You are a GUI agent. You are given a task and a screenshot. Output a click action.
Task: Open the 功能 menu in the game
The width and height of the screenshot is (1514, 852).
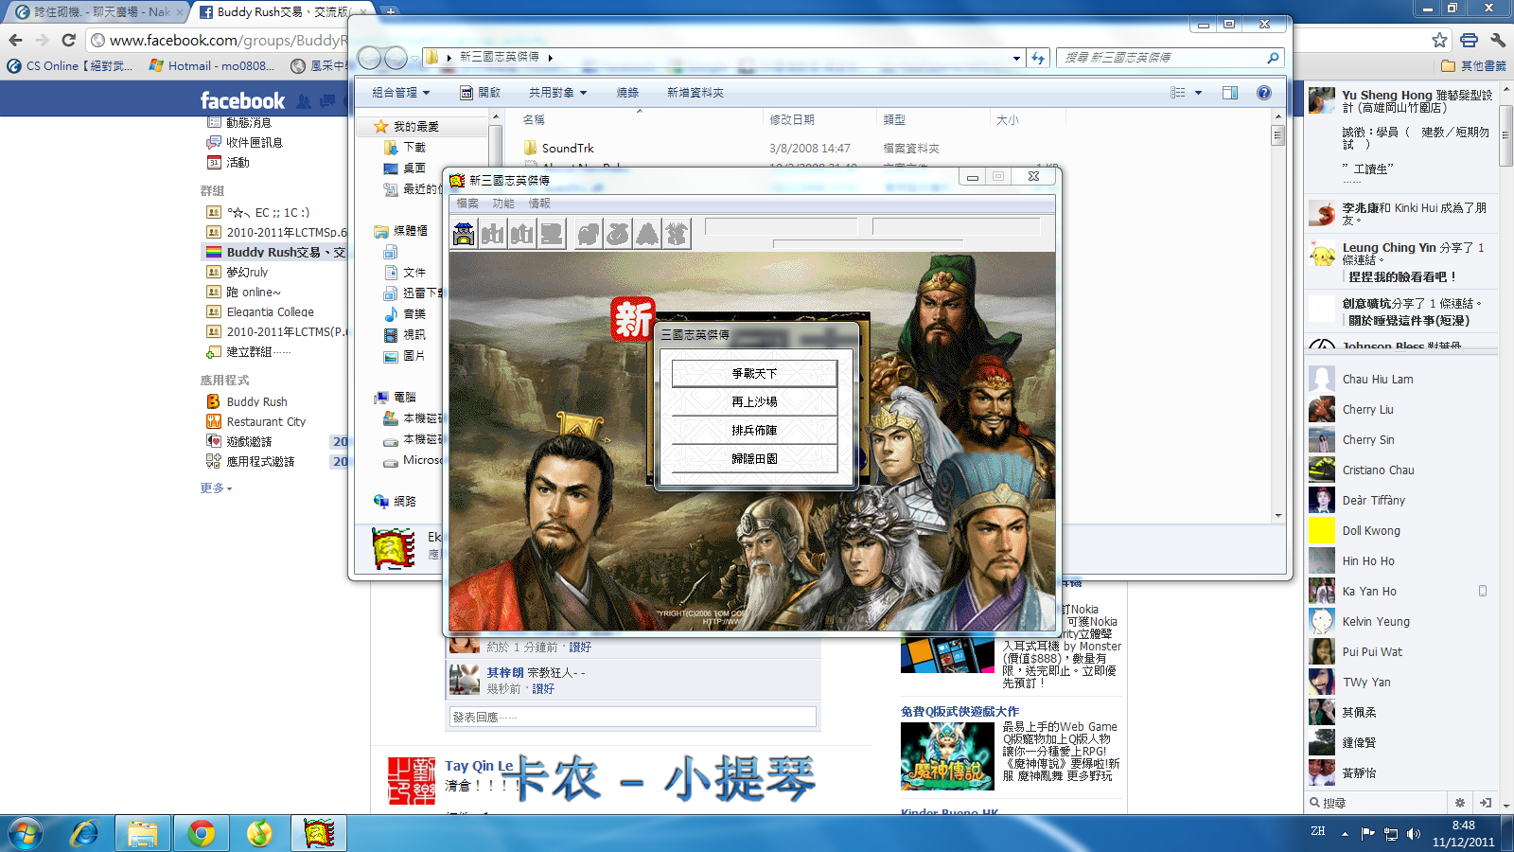point(503,204)
